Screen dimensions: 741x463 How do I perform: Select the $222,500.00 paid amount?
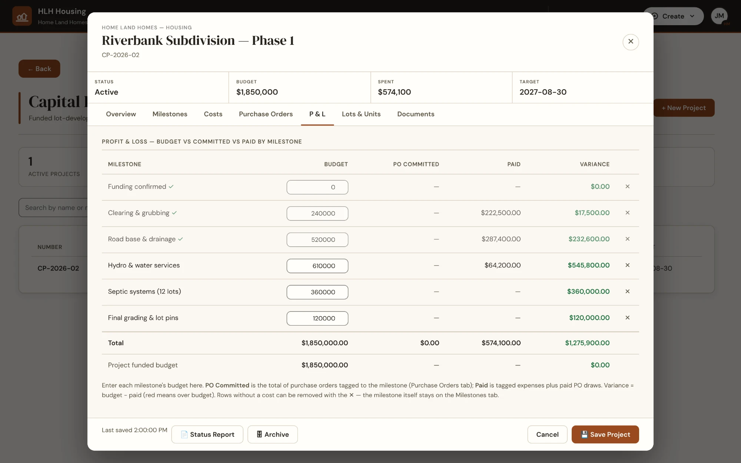(x=501, y=213)
